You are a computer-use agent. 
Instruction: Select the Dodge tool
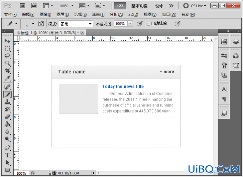click(7, 139)
